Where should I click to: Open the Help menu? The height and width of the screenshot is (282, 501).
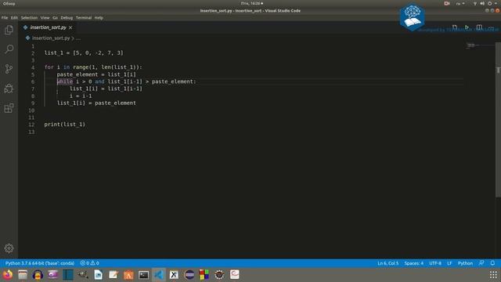point(99,17)
